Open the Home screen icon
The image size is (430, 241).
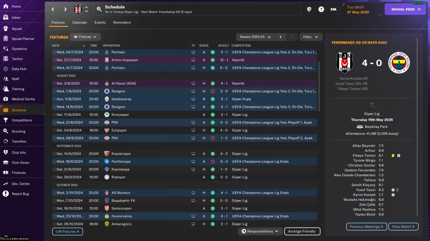click(x=5, y=6)
